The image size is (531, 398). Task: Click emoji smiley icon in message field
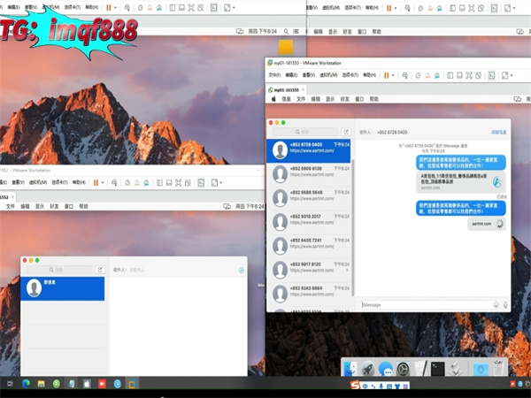pyautogui.click(x=494, y=304)
